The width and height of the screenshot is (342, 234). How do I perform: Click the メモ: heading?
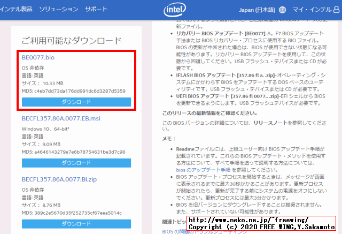pyautogui.click(x=169, y=139)
